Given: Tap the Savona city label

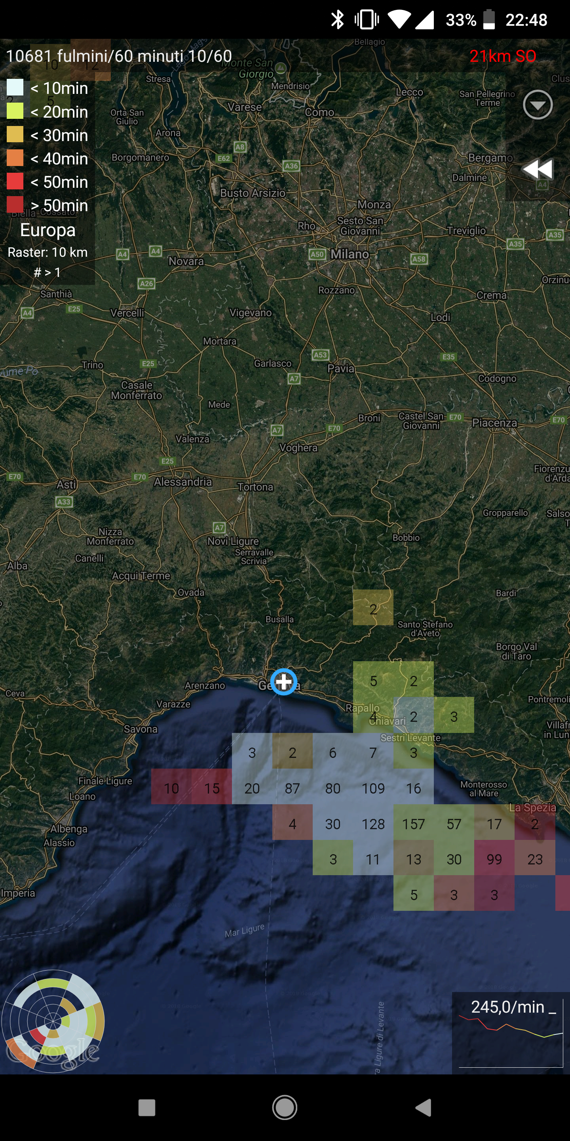Looking at the screenshot, I should click(141, 729).
